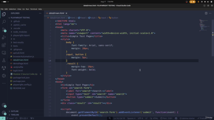Open the File menu
This screenshot has width=214, height=120.
tap(2, 9)
